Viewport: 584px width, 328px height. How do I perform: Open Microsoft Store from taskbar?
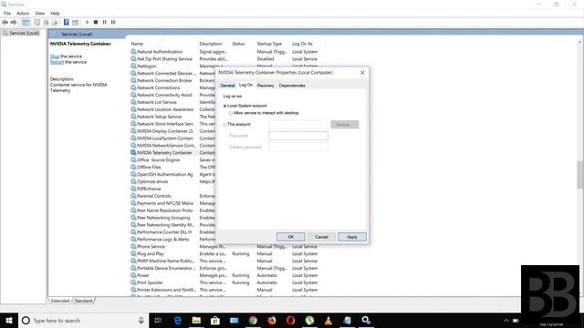coord(215,320)
